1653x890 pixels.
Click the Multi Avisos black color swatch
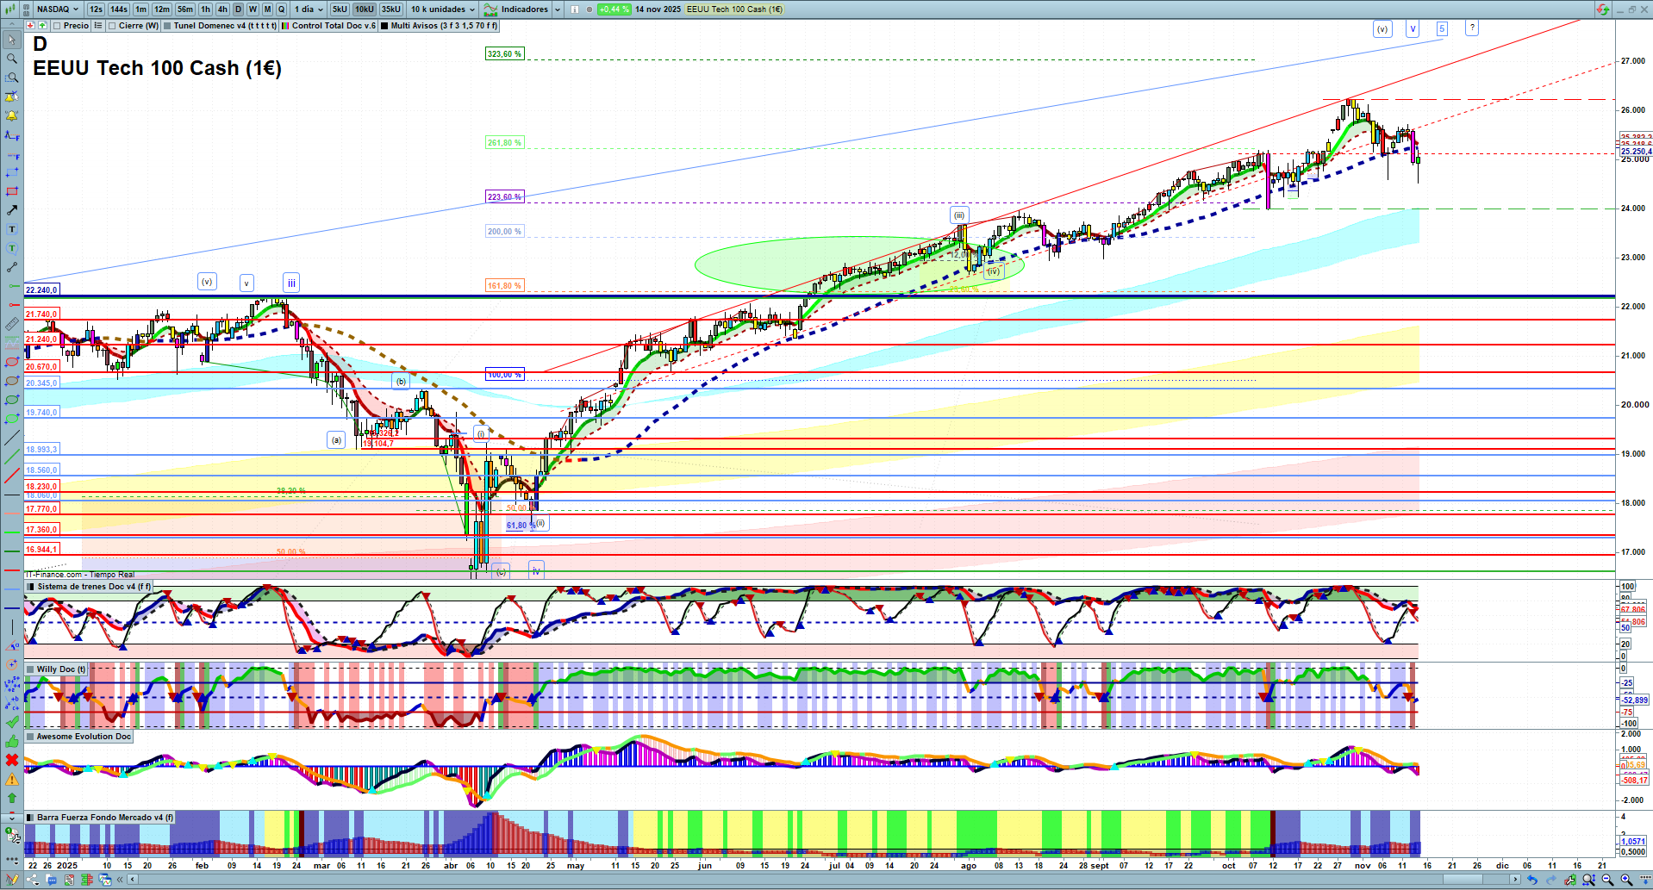[384, 26]
